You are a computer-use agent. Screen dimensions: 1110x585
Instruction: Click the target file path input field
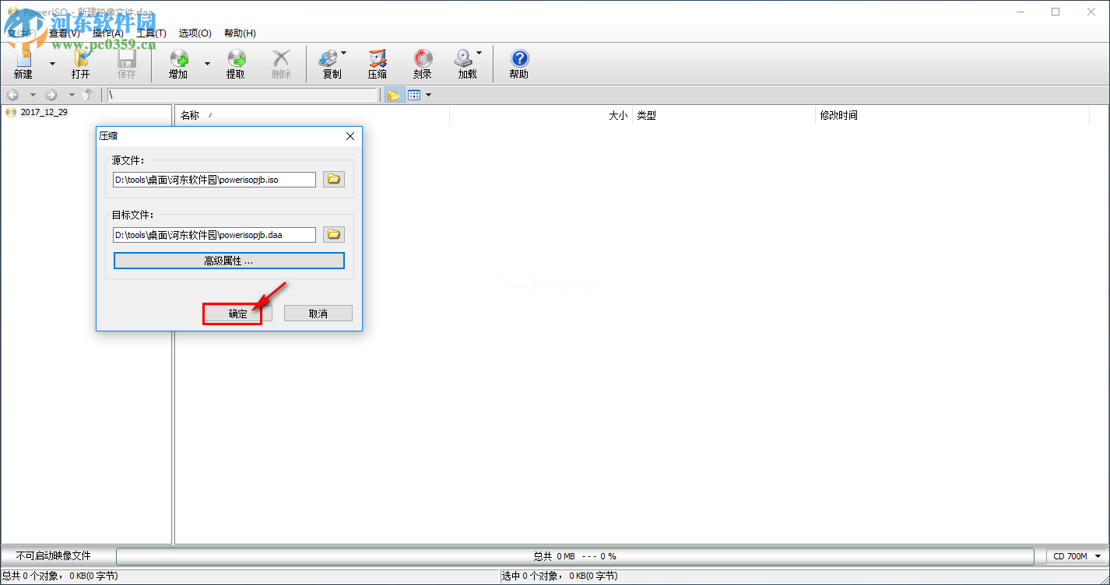214,234
